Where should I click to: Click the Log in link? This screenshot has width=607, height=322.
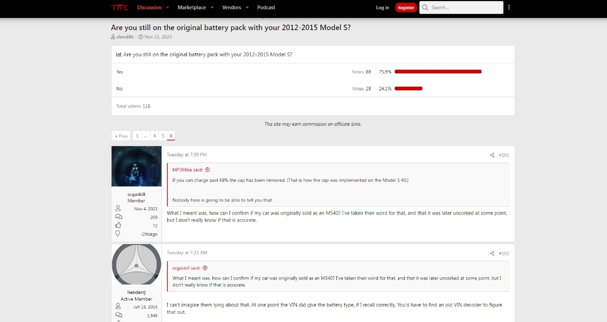click(383, 7)
